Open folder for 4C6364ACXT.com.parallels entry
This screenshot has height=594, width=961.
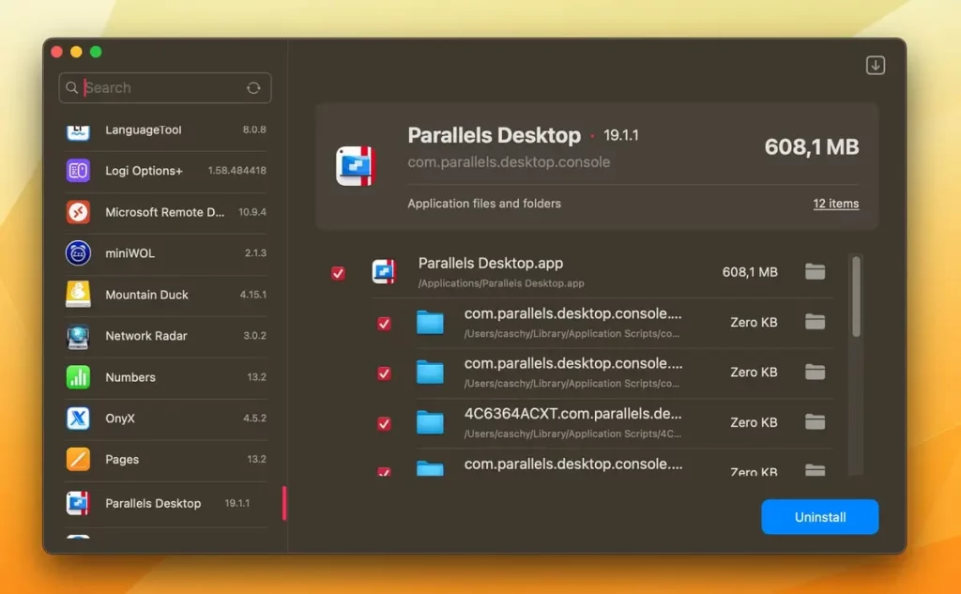tap(815, 422)
